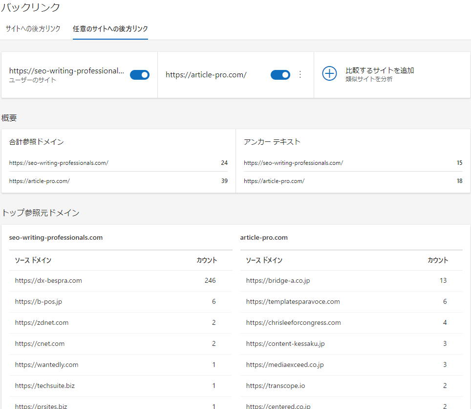Screen dimensions: 471x409
Task: Switch to the サイトへの後方リンク tab
Action: pyautogui.click(x=33, y=29)
